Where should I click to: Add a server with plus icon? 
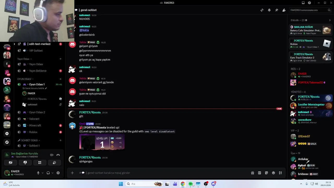(7, 133)
